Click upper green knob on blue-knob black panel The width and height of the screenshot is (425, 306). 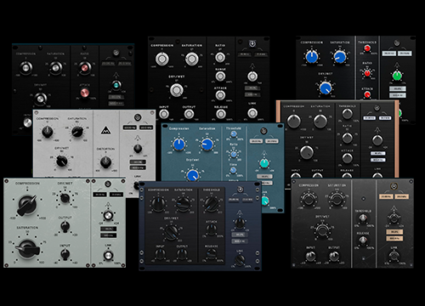coord(397,76)
